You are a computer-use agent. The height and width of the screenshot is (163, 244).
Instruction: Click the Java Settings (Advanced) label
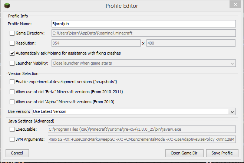pos(31,121)
